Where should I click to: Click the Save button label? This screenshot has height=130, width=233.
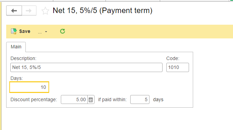click(x=25, y=31)
